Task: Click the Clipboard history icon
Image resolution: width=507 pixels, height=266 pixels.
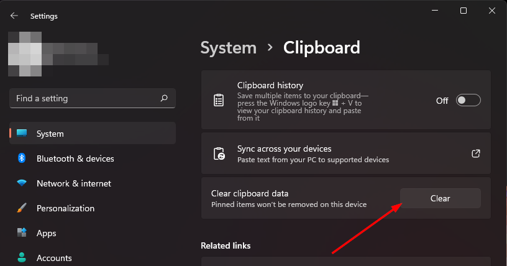Action: [x=219, y=101]
